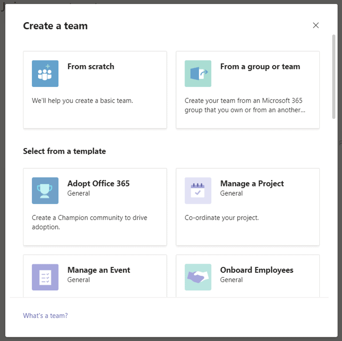The width and height of the screenshot is (342, 341).
Task: Choose the Manage an Event template title
Action: [x=99, y=270]
